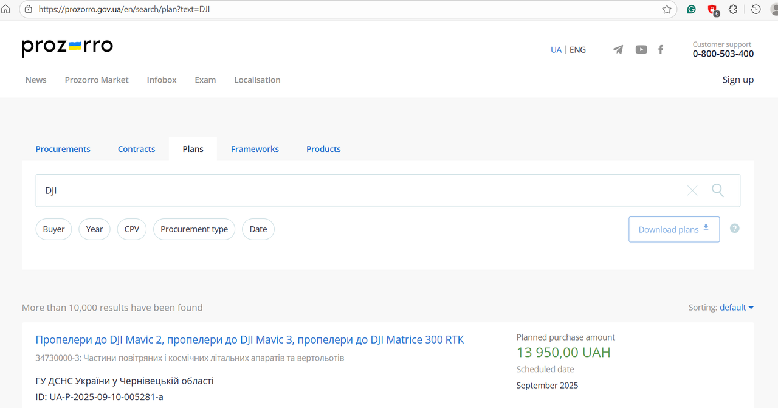
Task: Open the Date filter
Action: 258,229
